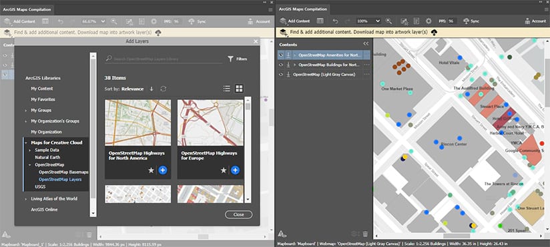The width and height of the screenshot is (550, 247).
Task: Toggle visibility of OpenStreetMap Buildings layer
Action: [280, 65]
